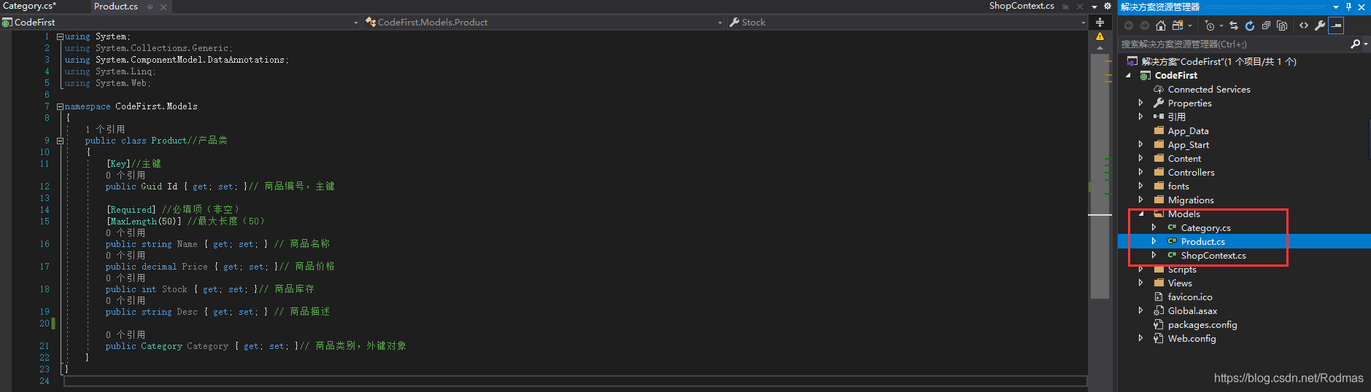Click Forward arrow in Solution Explorer toolbar
The width and height of the screenshot is (1371, 392).
[x=1145, y=26]
